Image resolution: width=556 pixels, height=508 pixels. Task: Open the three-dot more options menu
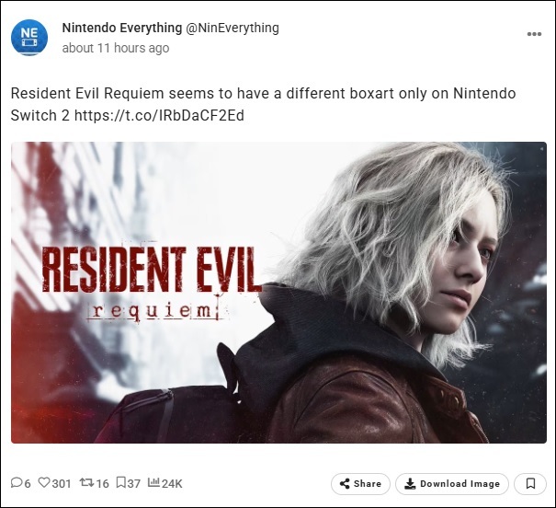tap(534, 34)
